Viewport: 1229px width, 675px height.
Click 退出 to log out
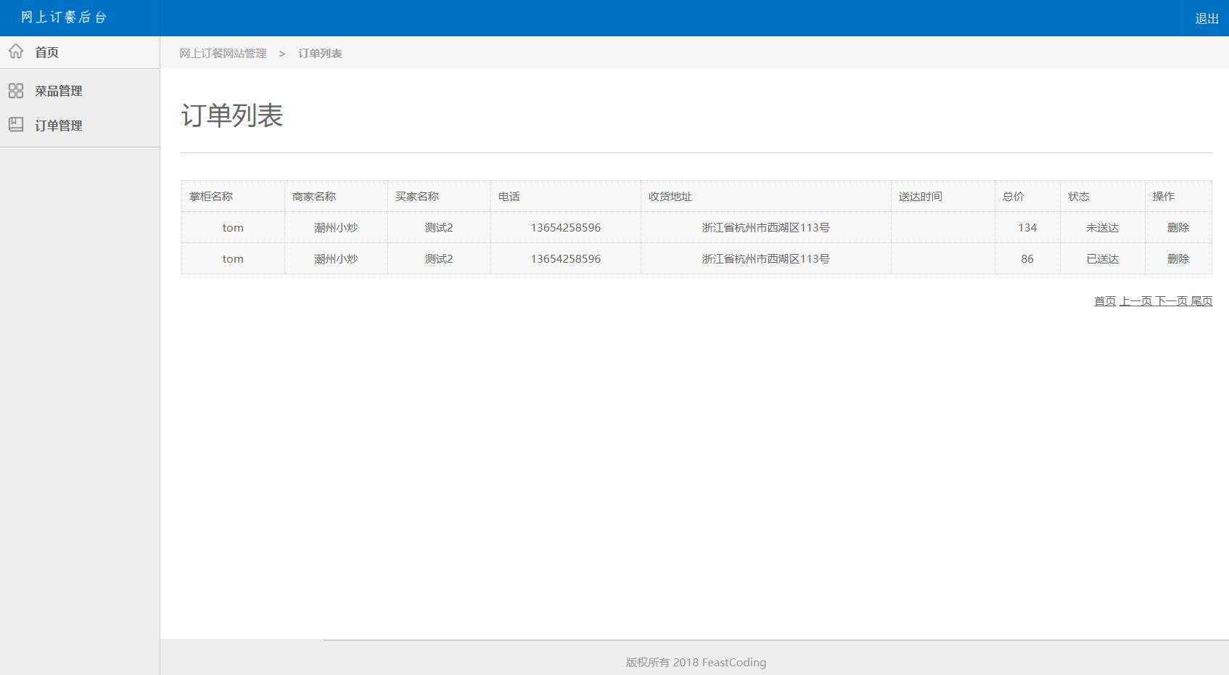point(1207,18)
